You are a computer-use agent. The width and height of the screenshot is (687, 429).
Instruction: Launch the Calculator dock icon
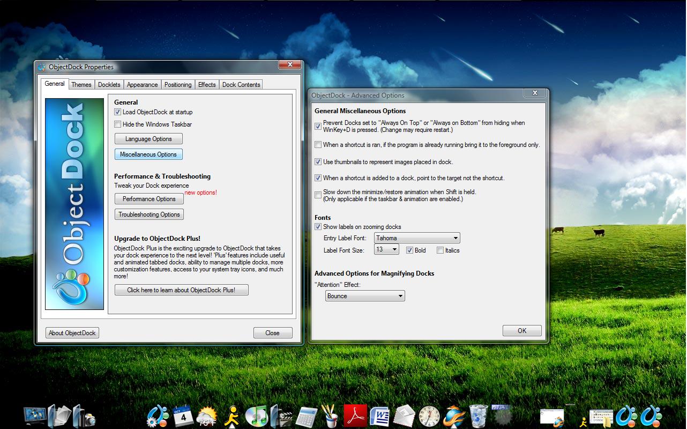click(306, 416)
